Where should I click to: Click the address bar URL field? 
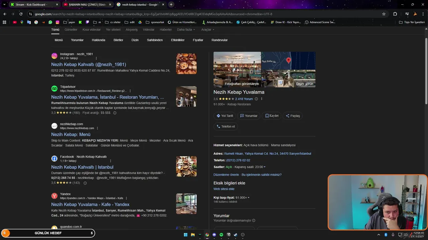pyautogui.click(x=204, y=14)
